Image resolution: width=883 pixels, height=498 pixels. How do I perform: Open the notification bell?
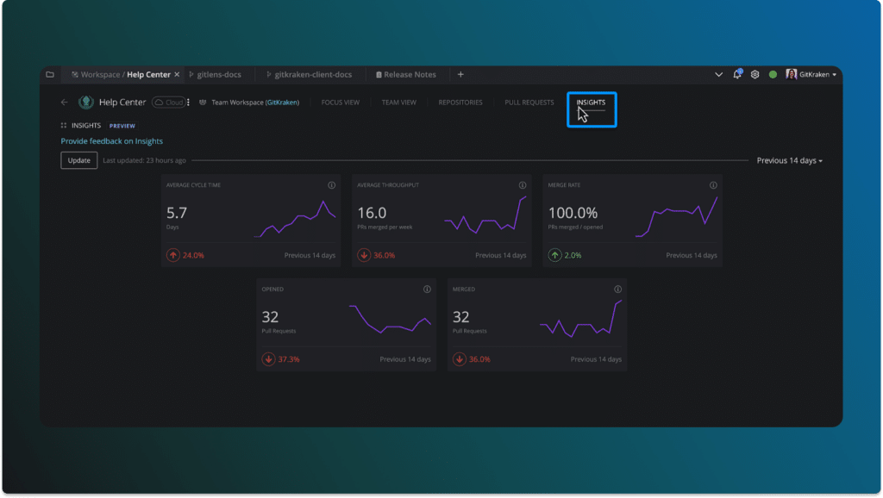pyautogui.click(x=736, y=75)
